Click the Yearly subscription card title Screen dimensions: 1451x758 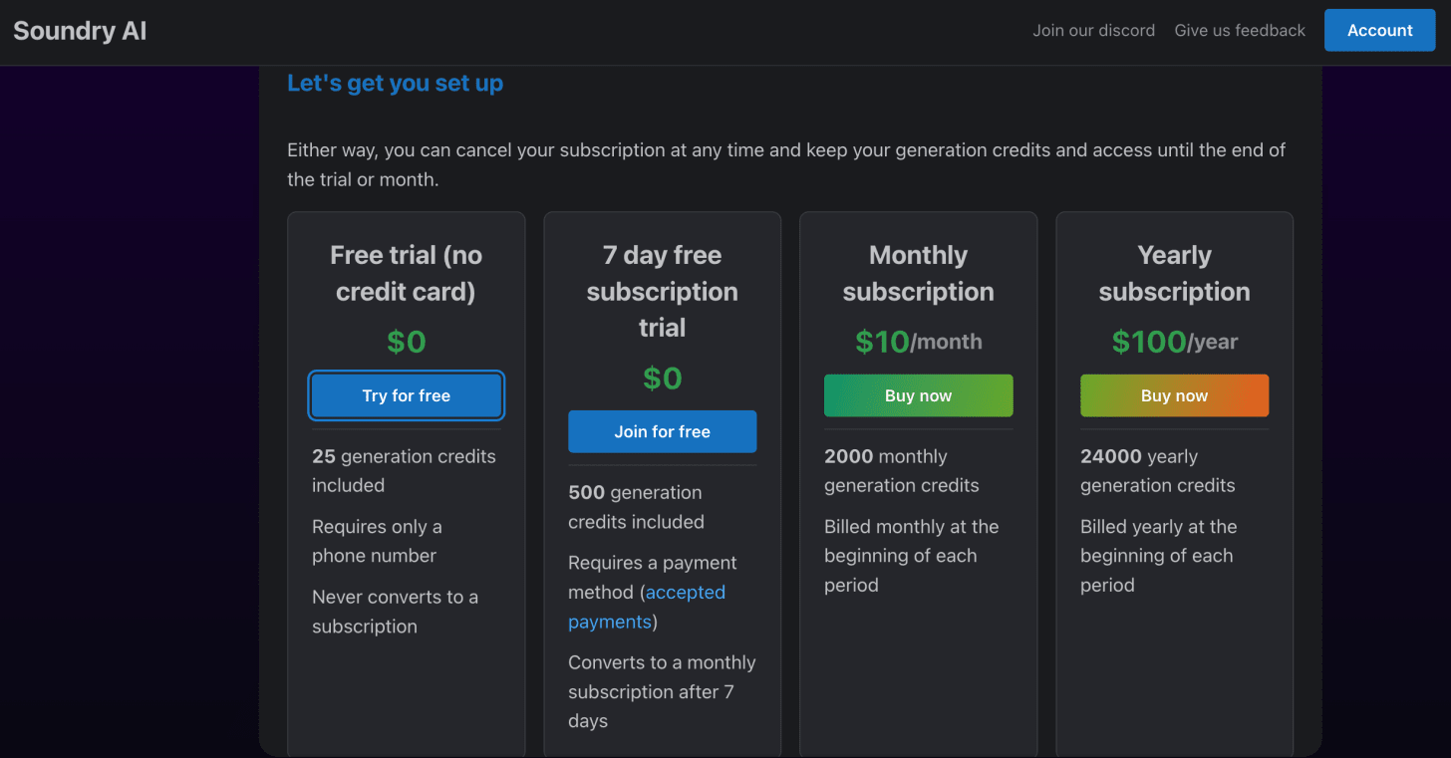1175,274
